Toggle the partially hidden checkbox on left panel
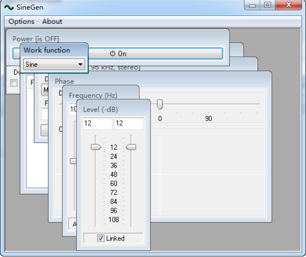Image resolution: width=306 pixels, height=257 pixels. pos(14,83)
